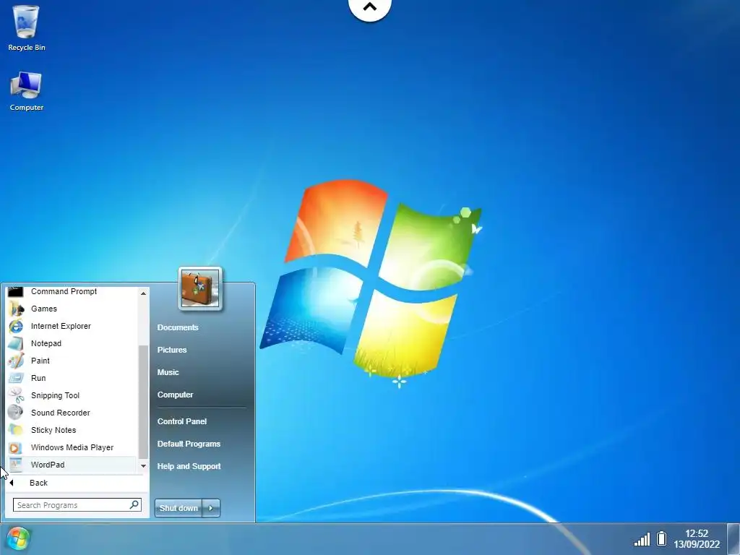The height and width of the screenshot is (555, 740).
Task: Select the Computer desktop icon
Action: point(27,91)
